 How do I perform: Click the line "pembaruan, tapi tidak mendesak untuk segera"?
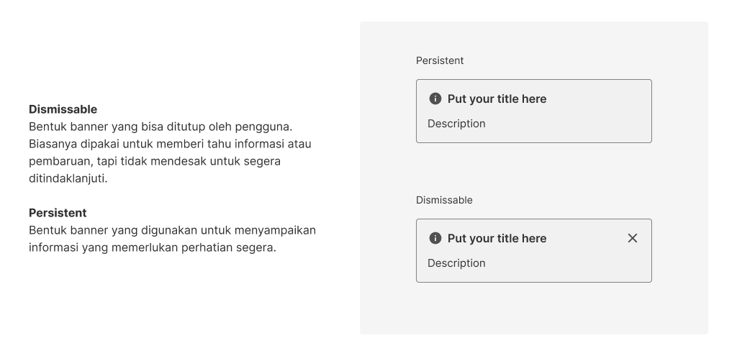tap(154, 161)
